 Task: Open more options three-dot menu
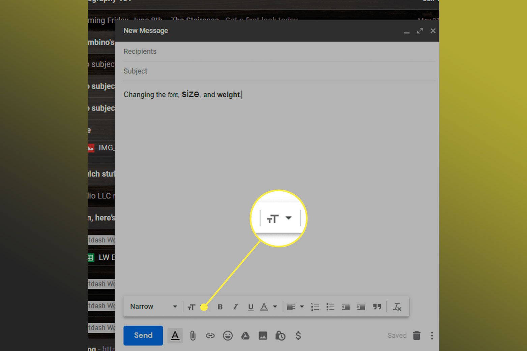432,336
